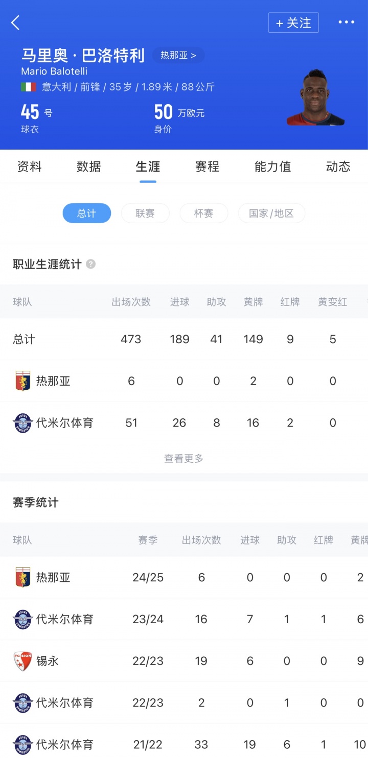Image resolution: width=368 pixels, height=758 pixels.
Task: Select the 杯赛 filter pill
Action: pos(203,213)
